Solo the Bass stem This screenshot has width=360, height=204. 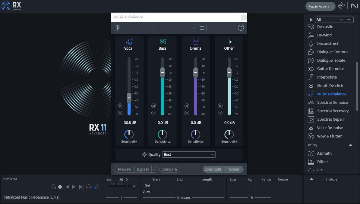click(x=153, y=113)
